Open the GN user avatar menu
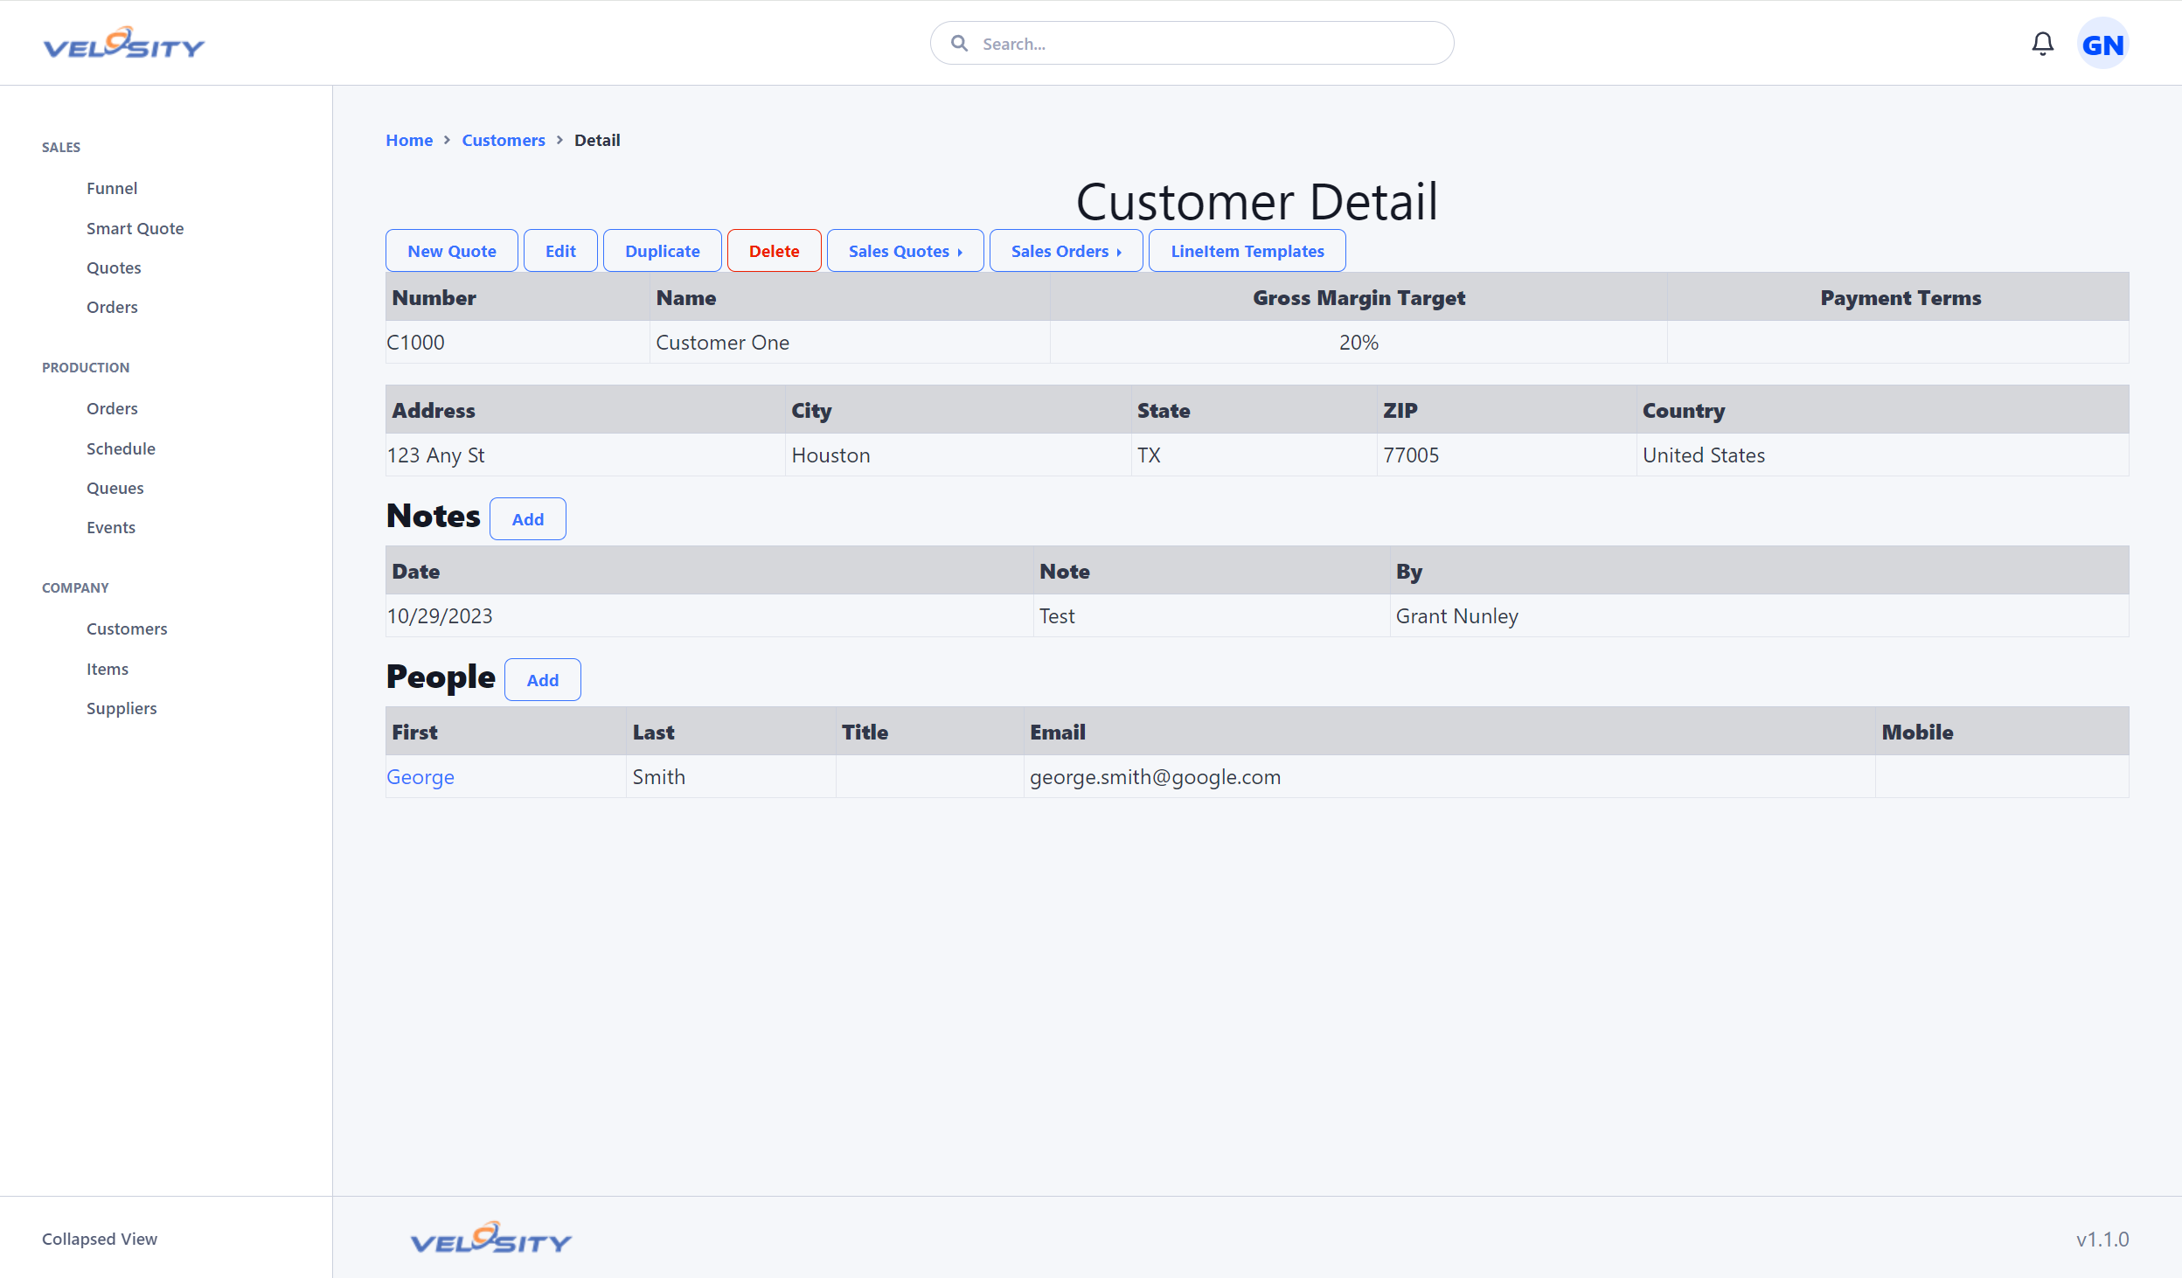Viewport: 2182px width, 1278px height. pyautogui.click(x=2102, y=44)
